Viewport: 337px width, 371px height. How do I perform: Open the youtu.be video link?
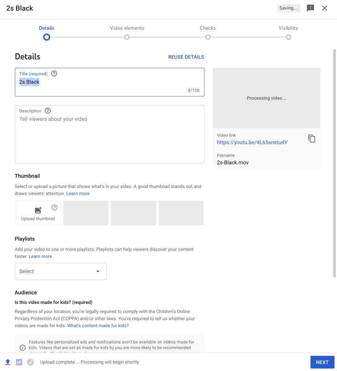click(252, 142)
